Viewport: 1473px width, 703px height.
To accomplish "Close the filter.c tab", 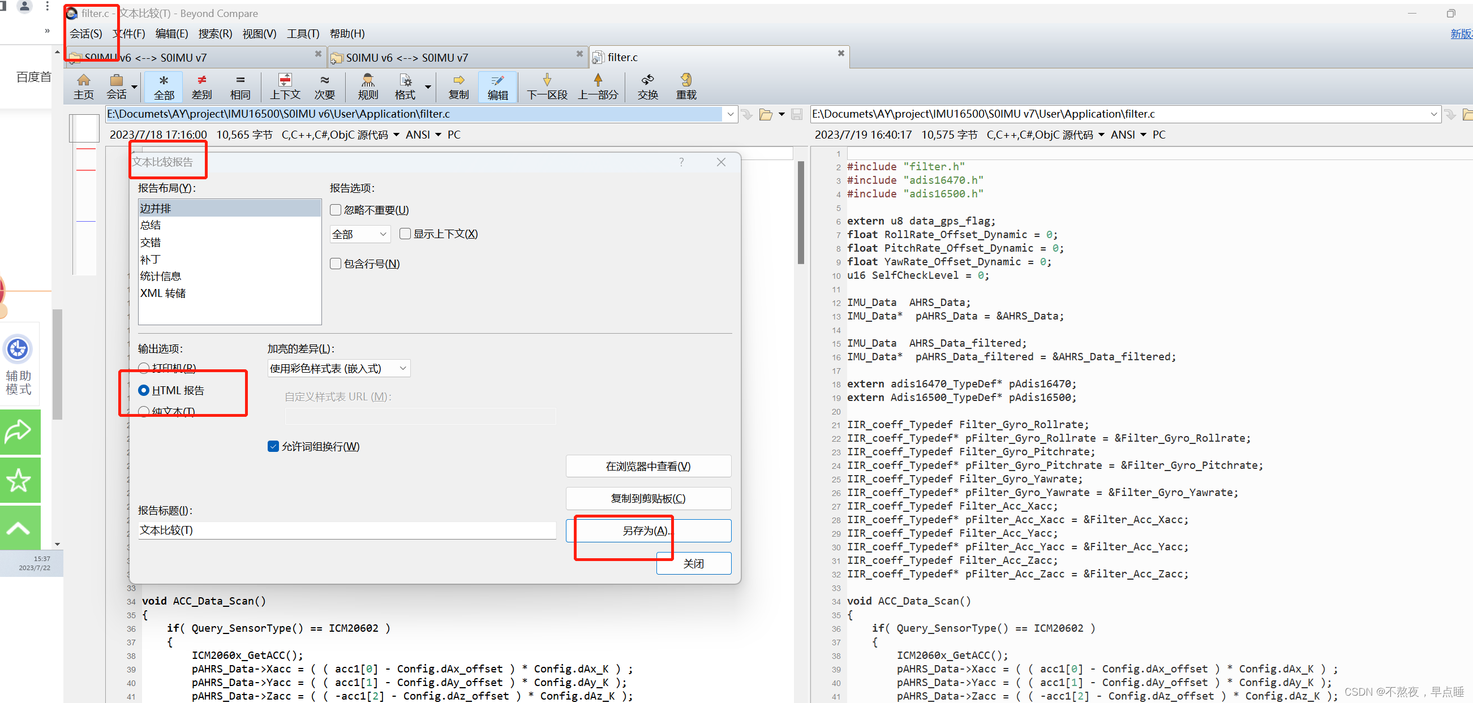I will [x=840, y=53].
